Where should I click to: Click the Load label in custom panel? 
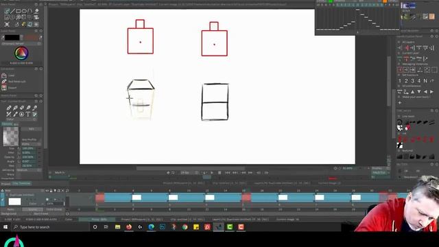point(11,75)
